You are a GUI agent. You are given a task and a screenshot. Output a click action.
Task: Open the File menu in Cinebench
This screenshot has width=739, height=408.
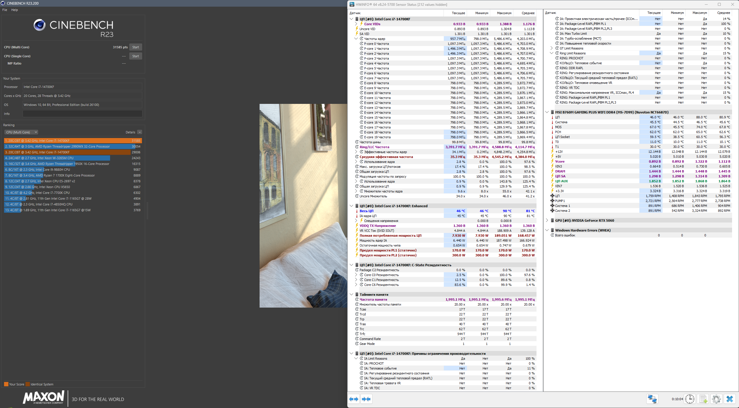tap(5, 10)
